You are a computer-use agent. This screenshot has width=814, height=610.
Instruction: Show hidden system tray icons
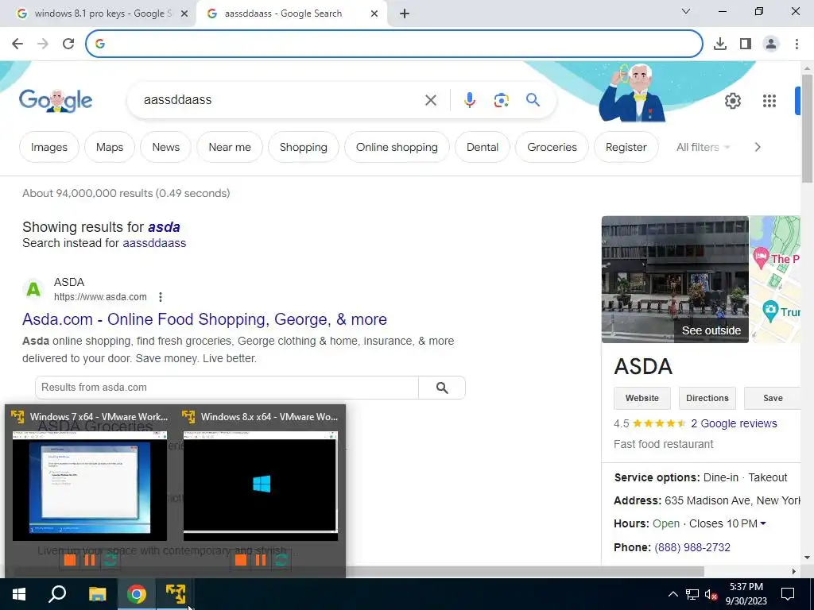click(673, 594)
